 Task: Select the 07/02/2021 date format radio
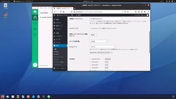click(90, 68)
